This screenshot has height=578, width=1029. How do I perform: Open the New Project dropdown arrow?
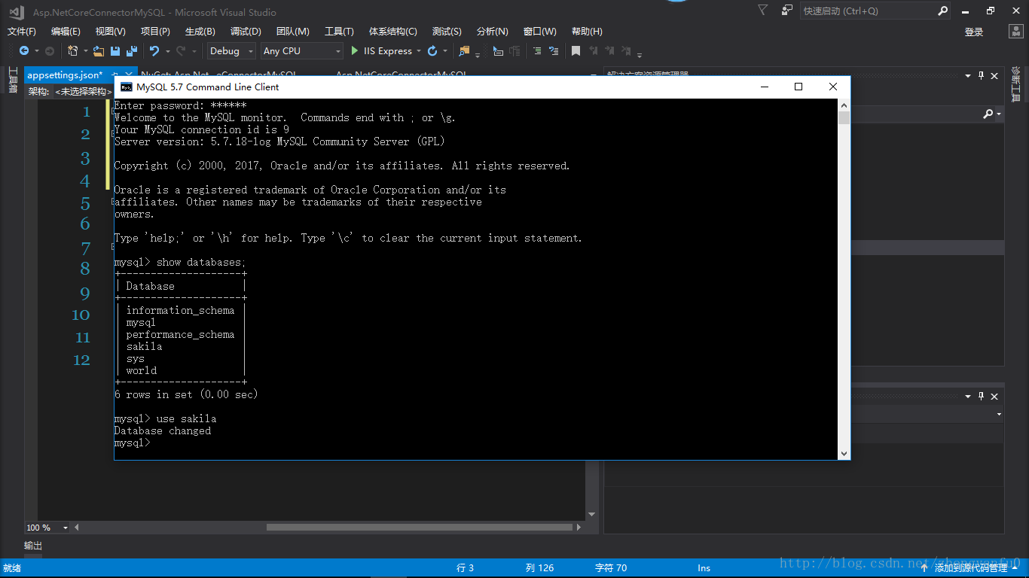pos(84,51)
